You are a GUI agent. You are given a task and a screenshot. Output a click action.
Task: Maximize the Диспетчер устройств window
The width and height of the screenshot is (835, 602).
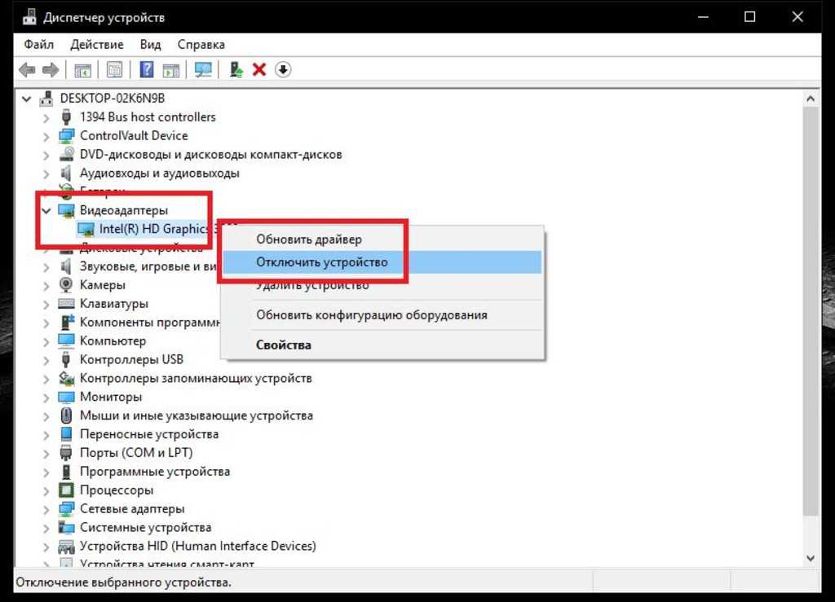(x=750, y=17)
